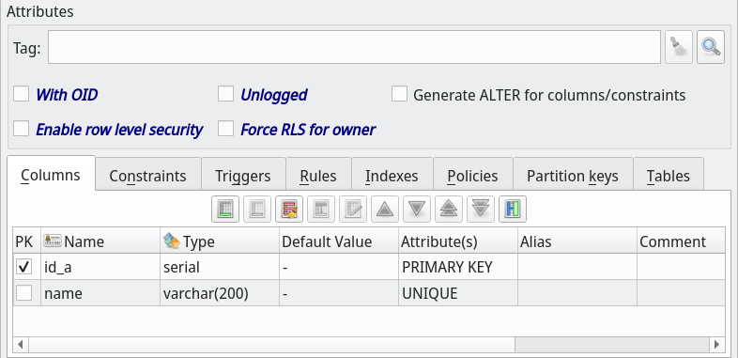Open the Indexes tab
Viewport: 738px width, 358px height.
click(392, 175)
